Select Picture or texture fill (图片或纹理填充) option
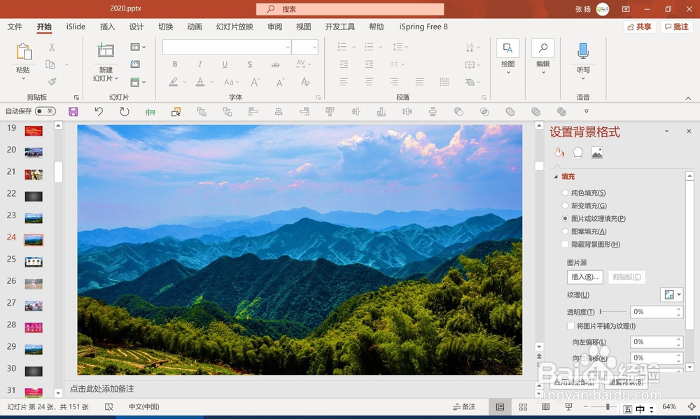 [565, 219]
